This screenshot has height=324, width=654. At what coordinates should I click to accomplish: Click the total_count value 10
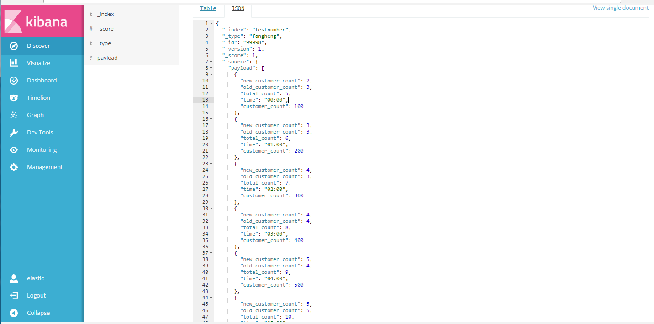[x=288, y=317]
